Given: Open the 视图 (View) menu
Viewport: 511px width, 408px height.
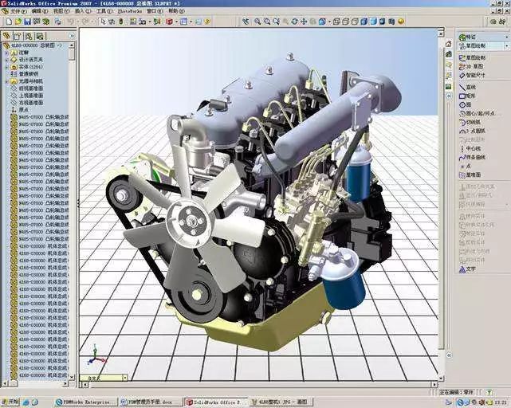Looking at the screenshot, I should [x=61, y=11].
